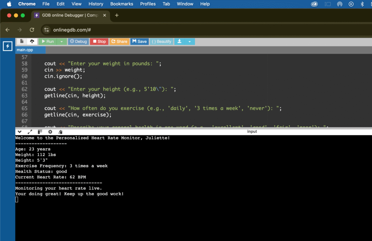Select the paste-input icon in console toolbar

tap(60, 132)
